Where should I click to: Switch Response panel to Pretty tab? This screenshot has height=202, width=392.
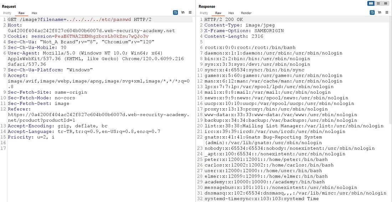tap(204, 13)
